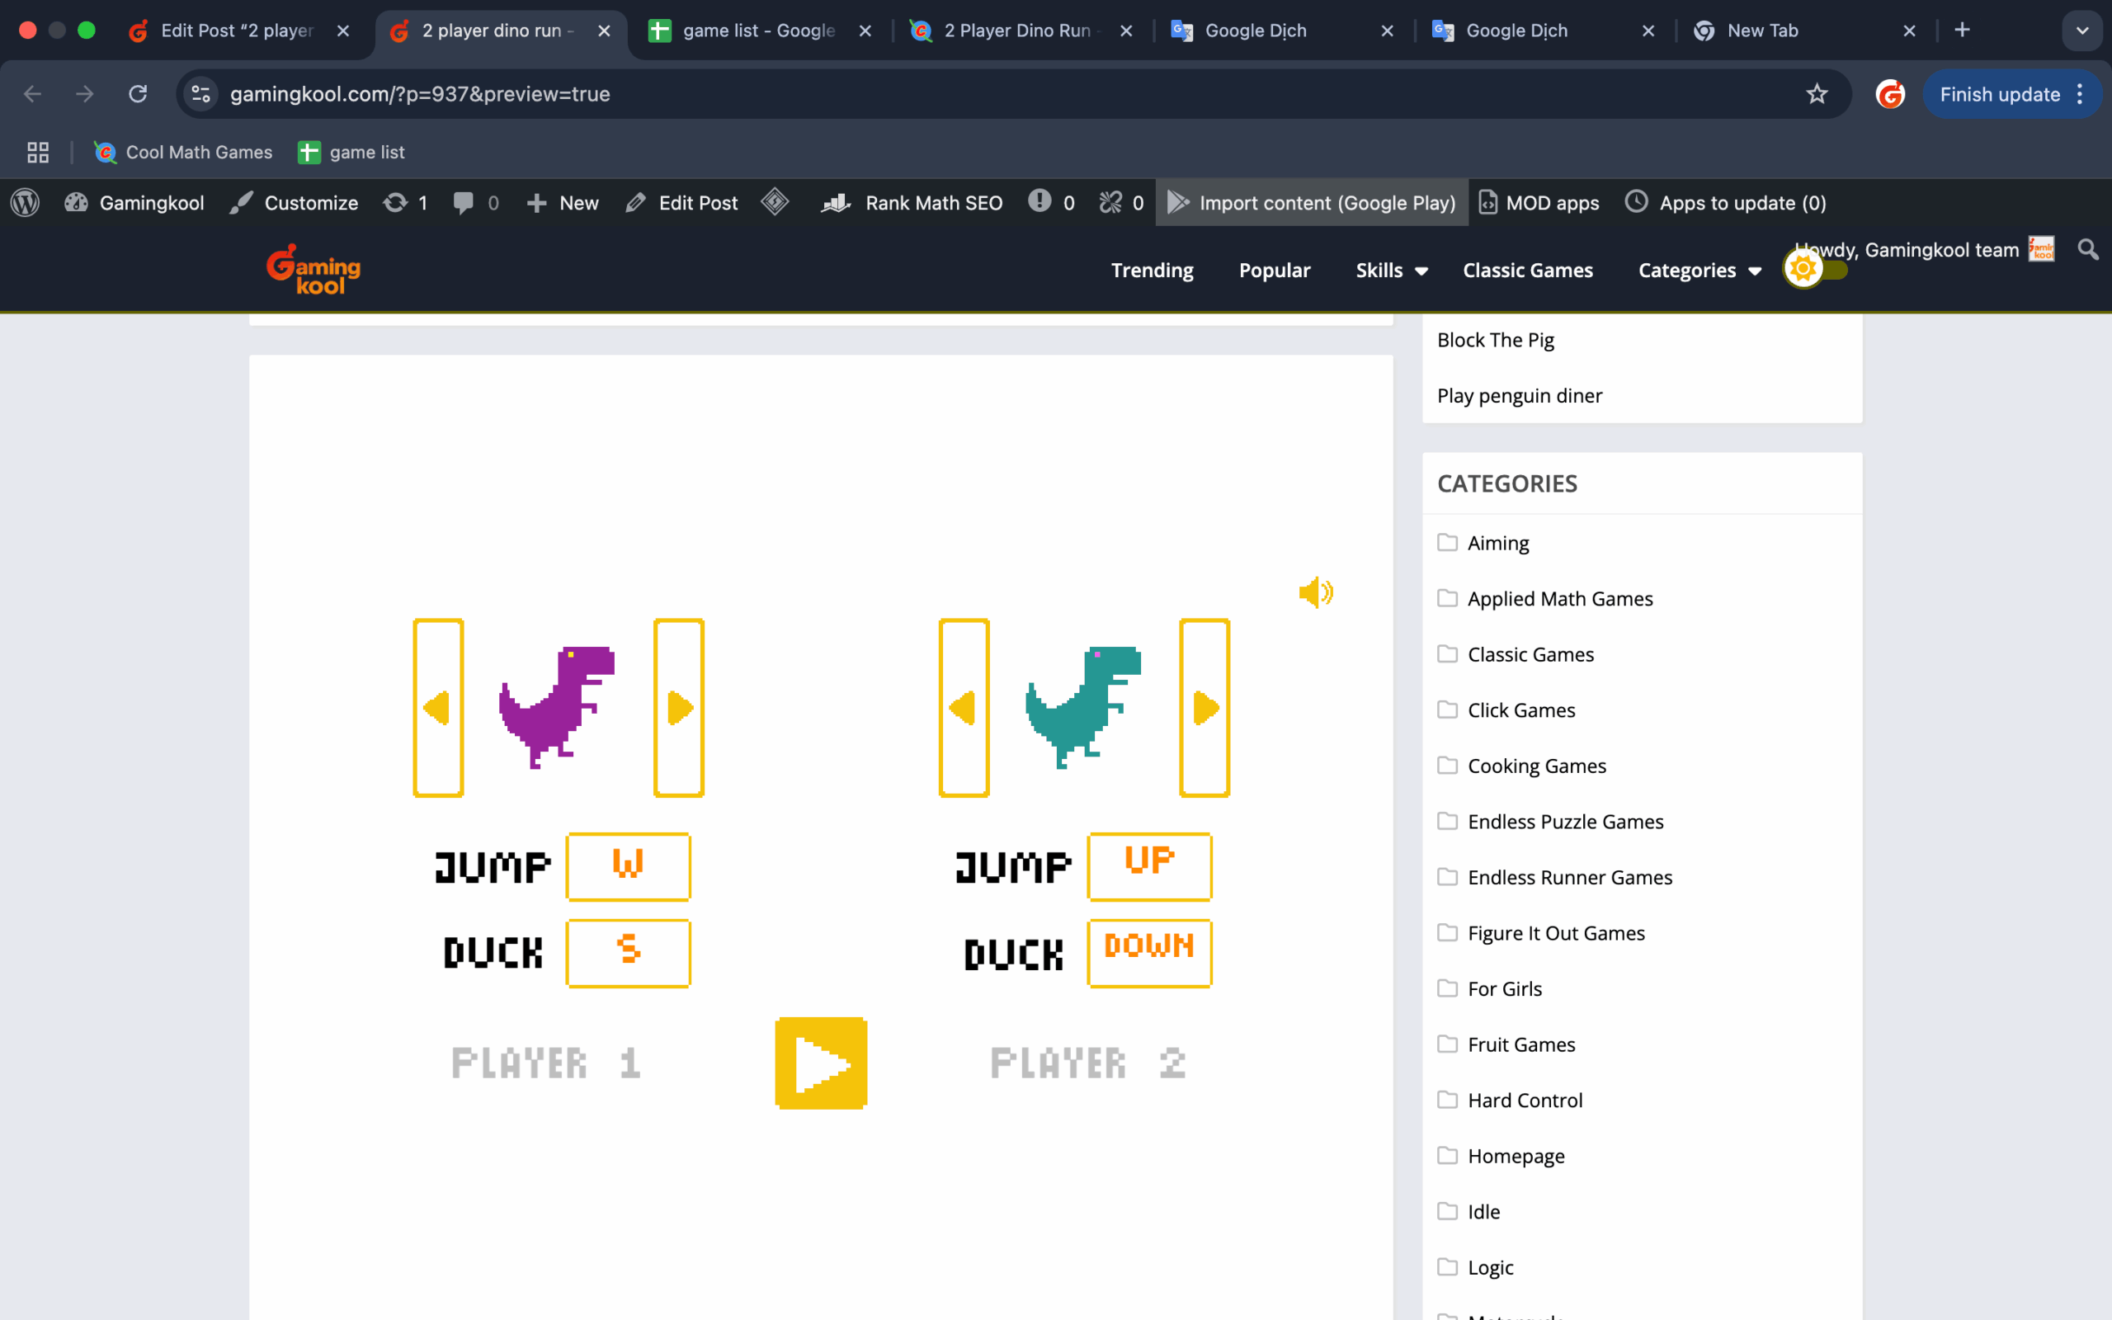Start the game with yellow play button

(820, 1063)
